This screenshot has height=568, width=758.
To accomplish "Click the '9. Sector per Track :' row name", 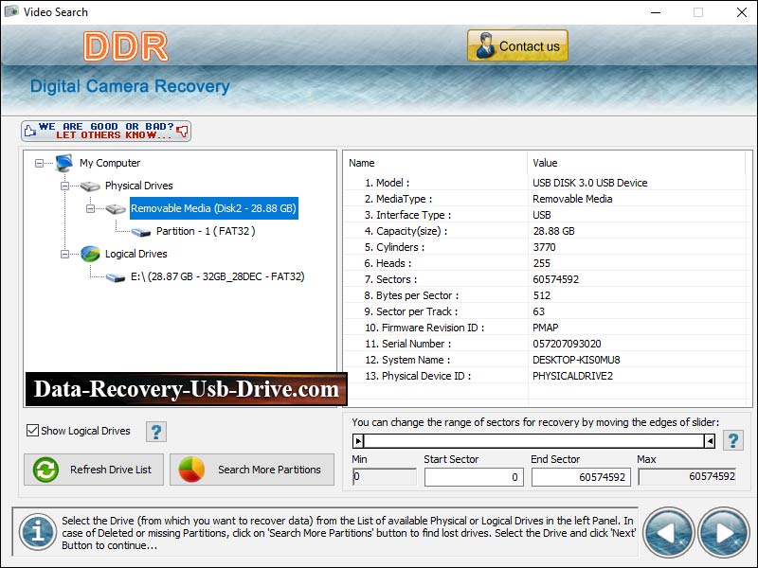I will pos(411,311).
